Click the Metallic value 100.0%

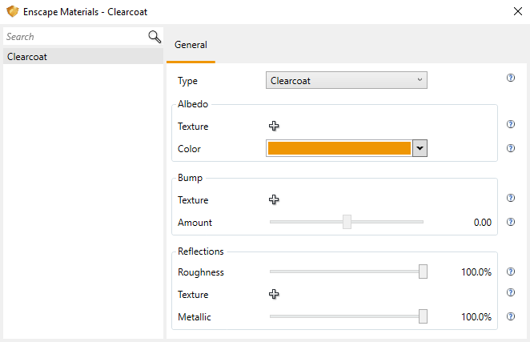pos(476,317)
